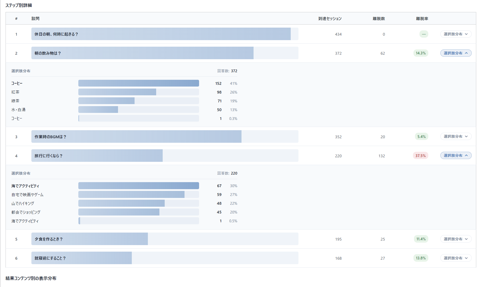The width and height of the screenshot is (481, 287).
Task: Click the 離脱率 column header
Action: 422,19
